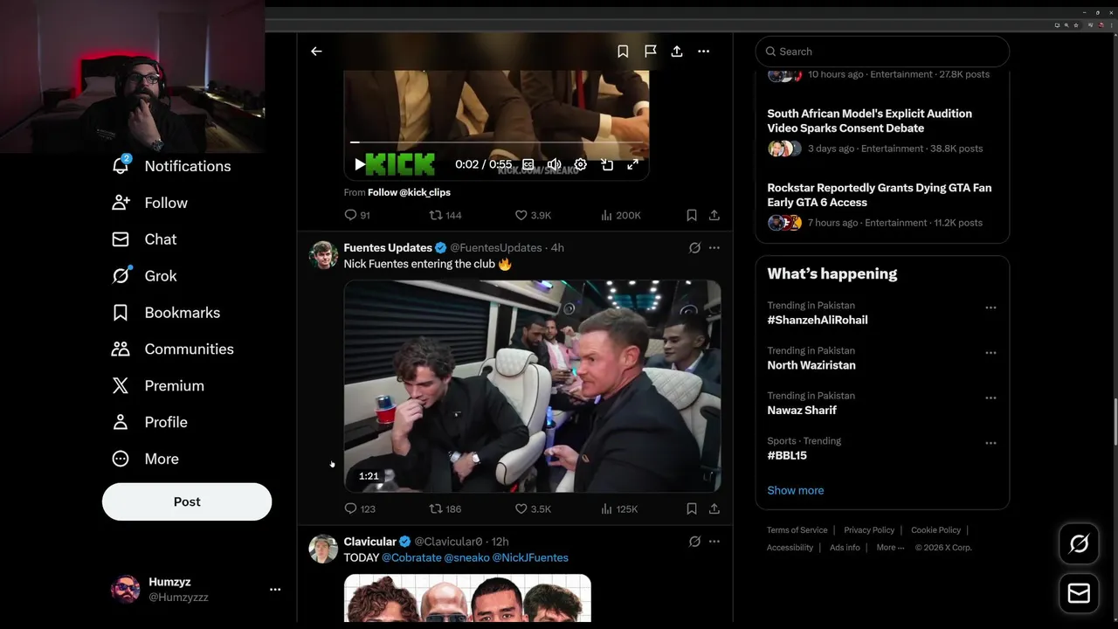Open Premium in the sidebar
1118x629 pixels.
click(158, 386)
